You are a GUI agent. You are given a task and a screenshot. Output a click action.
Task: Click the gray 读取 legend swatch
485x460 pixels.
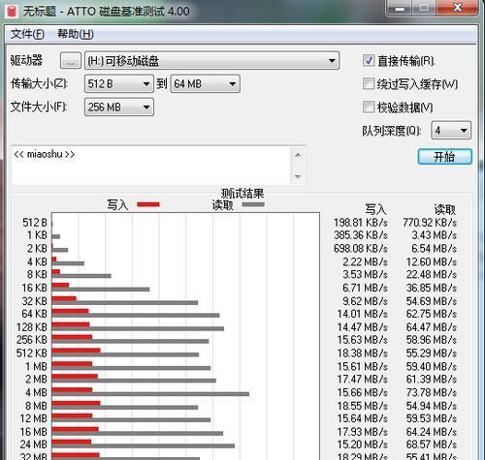click(253, 204)
